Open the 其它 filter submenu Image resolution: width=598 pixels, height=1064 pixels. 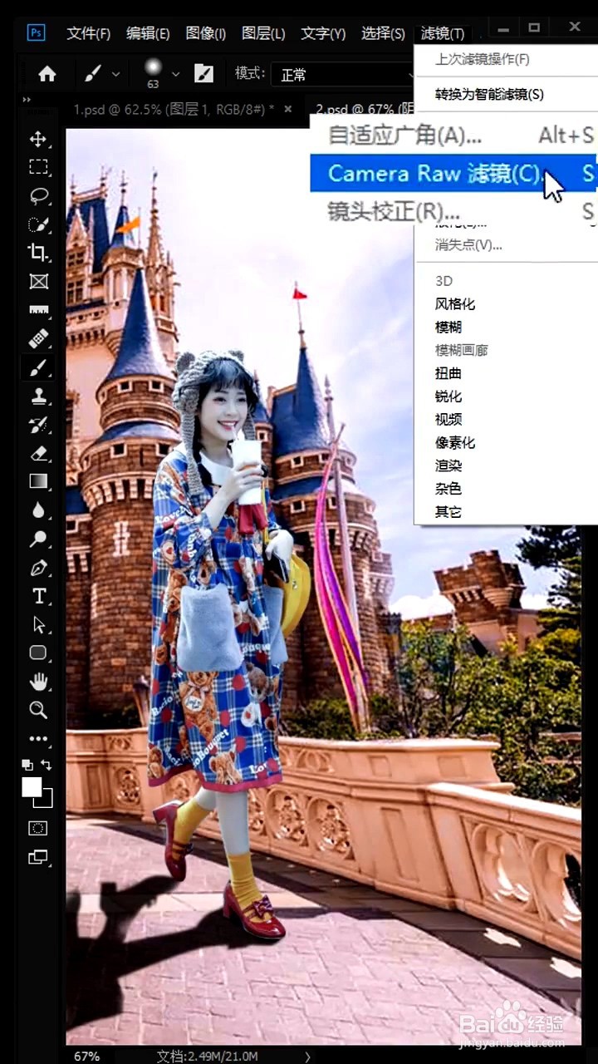[x=448, y=512]
